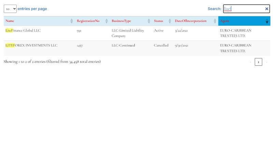Click the Active status cell
273x153 pixels.
tap(159, 31)
